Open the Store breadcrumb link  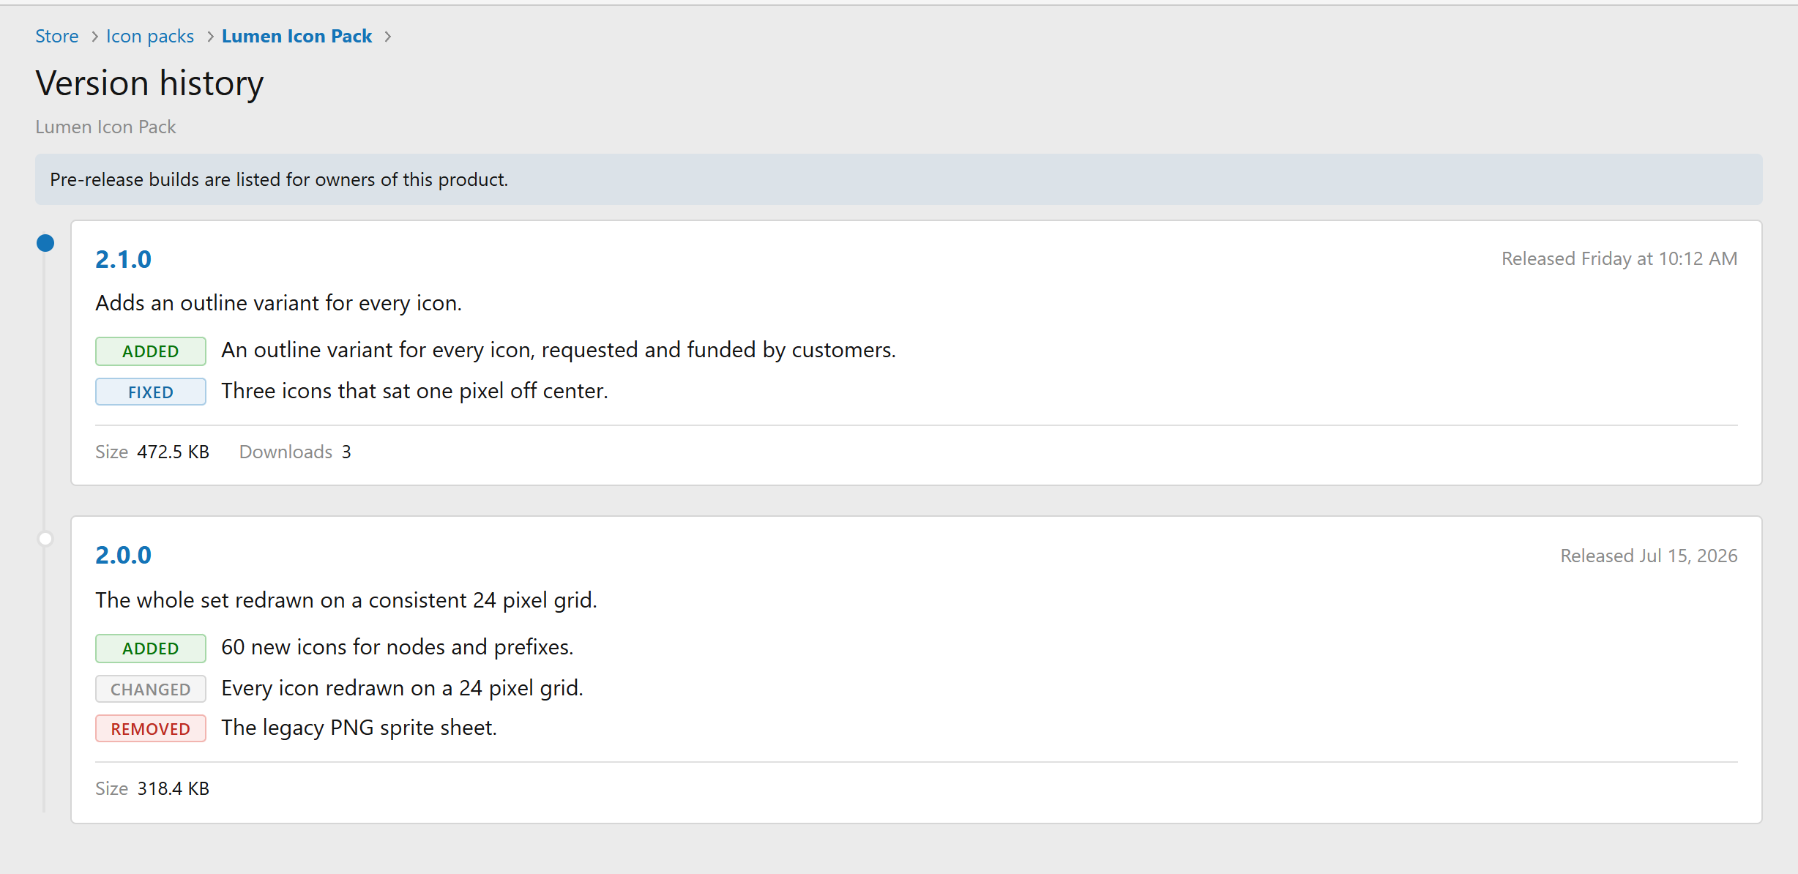tap(56, 36)
